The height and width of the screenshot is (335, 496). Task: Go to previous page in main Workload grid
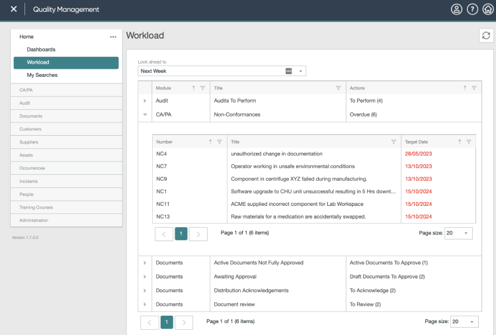pyautogui.click(x=149, y=322)
